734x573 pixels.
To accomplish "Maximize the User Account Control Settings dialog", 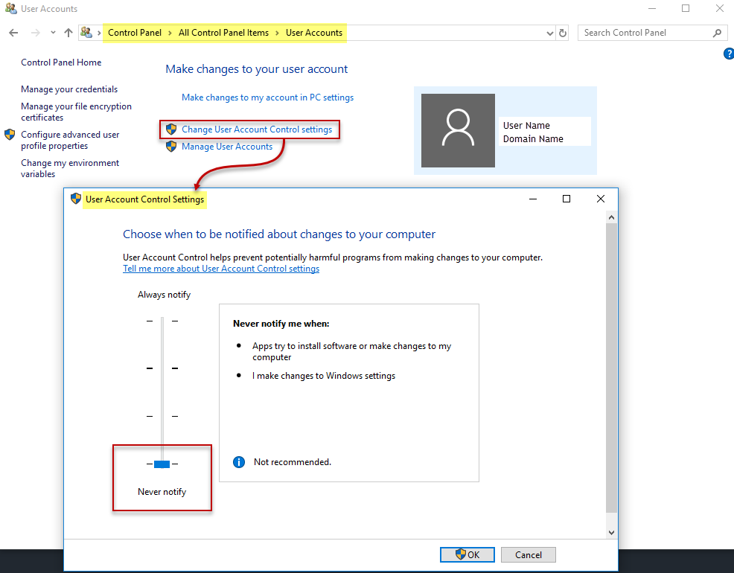I will tap(567, 199).
